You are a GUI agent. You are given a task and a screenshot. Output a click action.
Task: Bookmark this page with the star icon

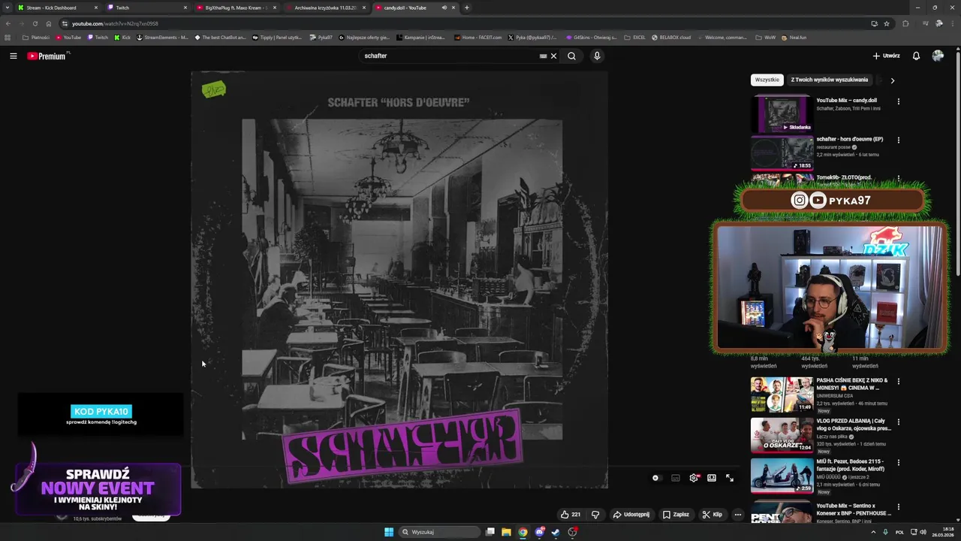[x=887, y=23]
